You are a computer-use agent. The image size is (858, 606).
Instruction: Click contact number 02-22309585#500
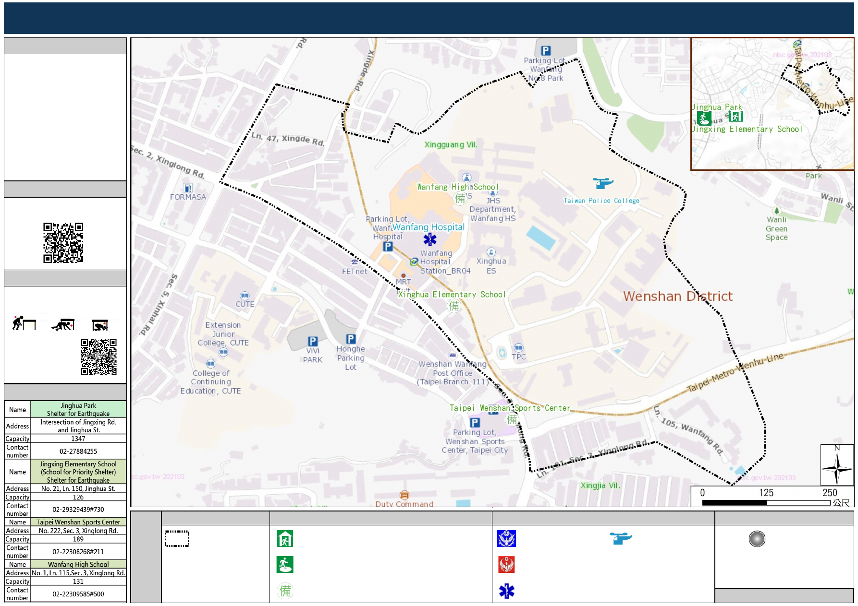click(x=78, y=594)
